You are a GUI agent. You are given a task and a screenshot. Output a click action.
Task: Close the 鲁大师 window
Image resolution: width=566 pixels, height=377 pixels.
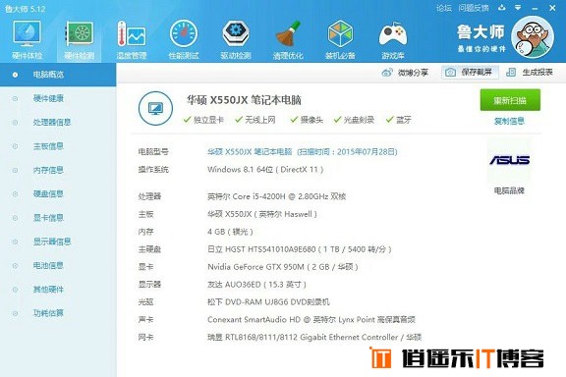(552, 8)
